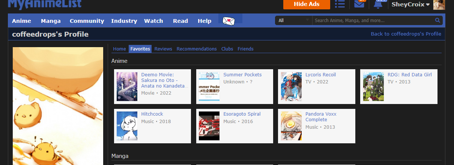Open the Watch menu
This screenshot has height=165, width=454.
[x=153, y=21]
